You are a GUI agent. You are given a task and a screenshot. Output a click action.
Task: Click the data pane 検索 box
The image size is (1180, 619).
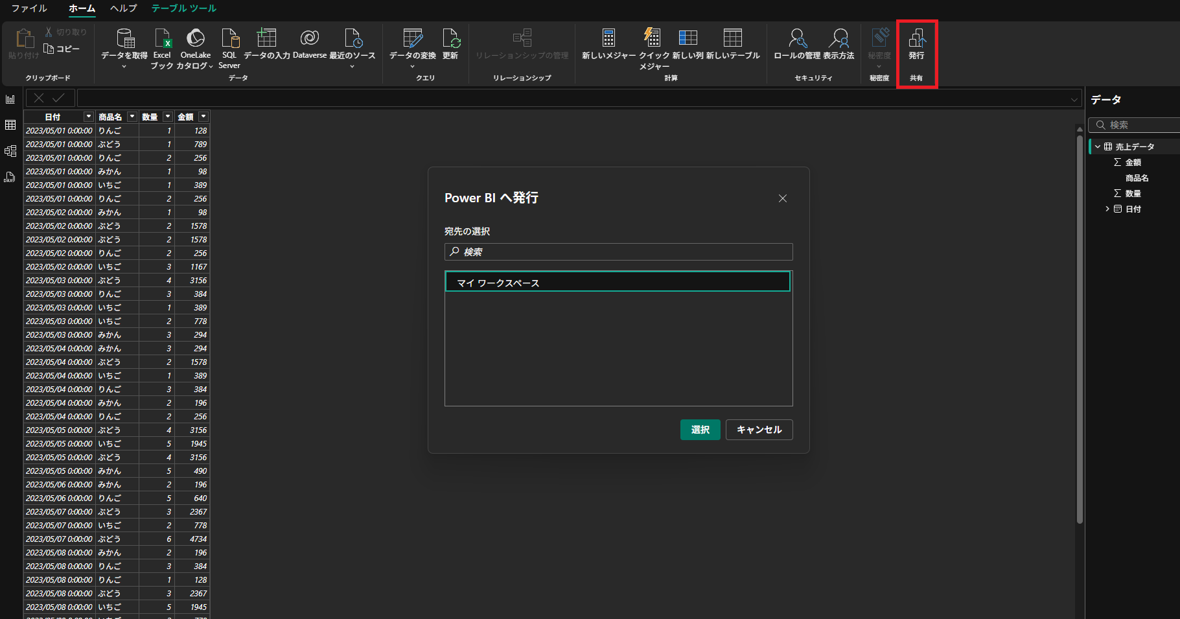click(x=1134, y=125)
